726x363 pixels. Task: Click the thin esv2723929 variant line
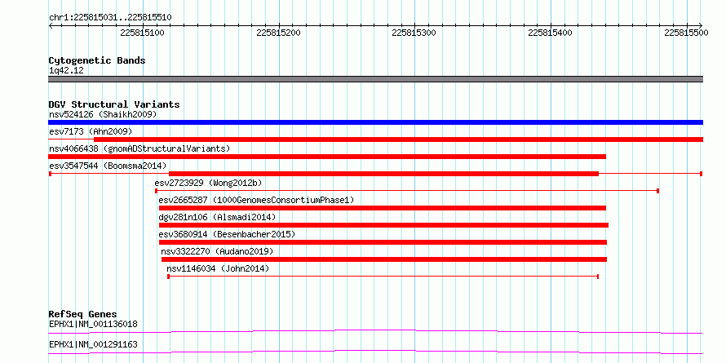tap(407, 191)
